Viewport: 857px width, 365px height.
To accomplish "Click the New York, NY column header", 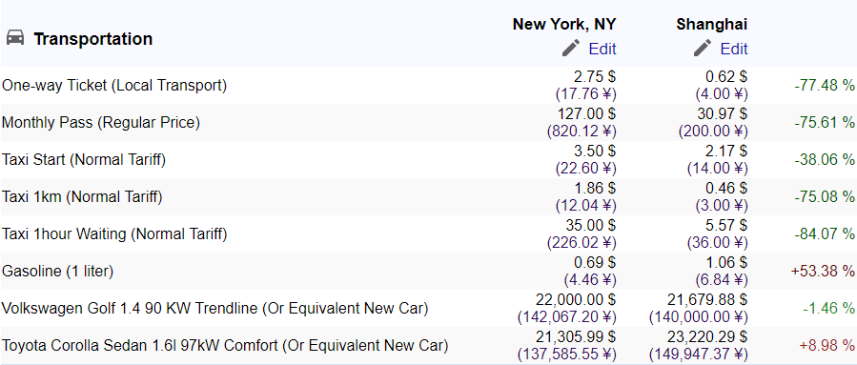I will [564, 24].
